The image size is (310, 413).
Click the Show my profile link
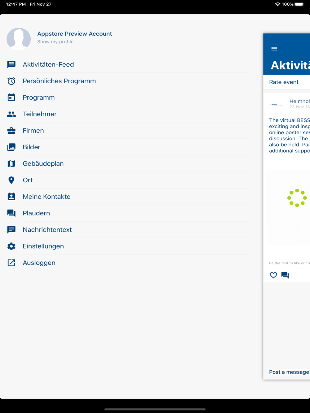tap(55, 42)
